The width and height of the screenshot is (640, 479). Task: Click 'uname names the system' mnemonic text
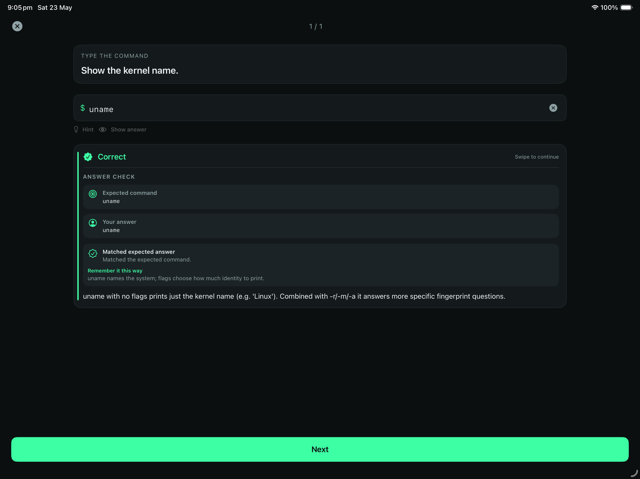[176, 278]
